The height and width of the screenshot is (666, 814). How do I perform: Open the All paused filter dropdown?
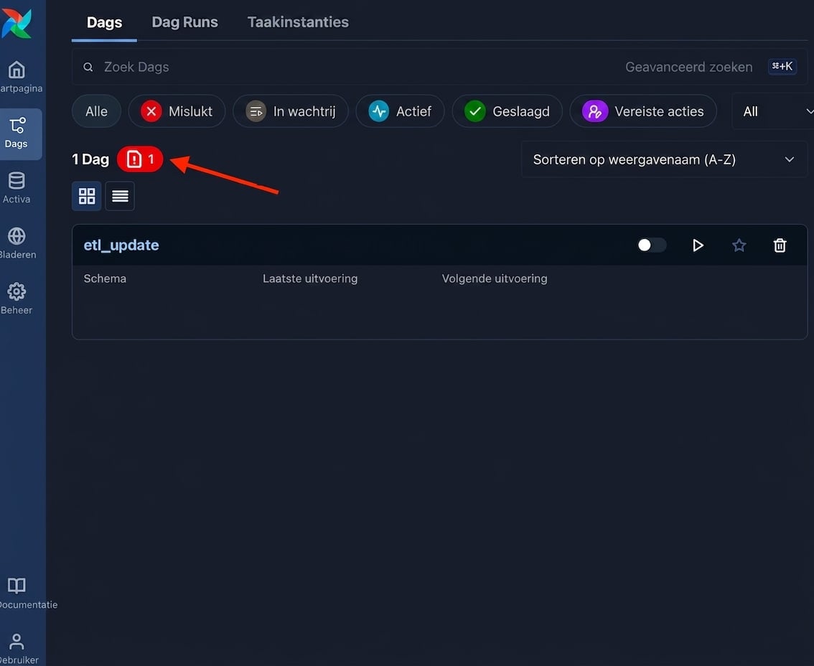point(774,111)
